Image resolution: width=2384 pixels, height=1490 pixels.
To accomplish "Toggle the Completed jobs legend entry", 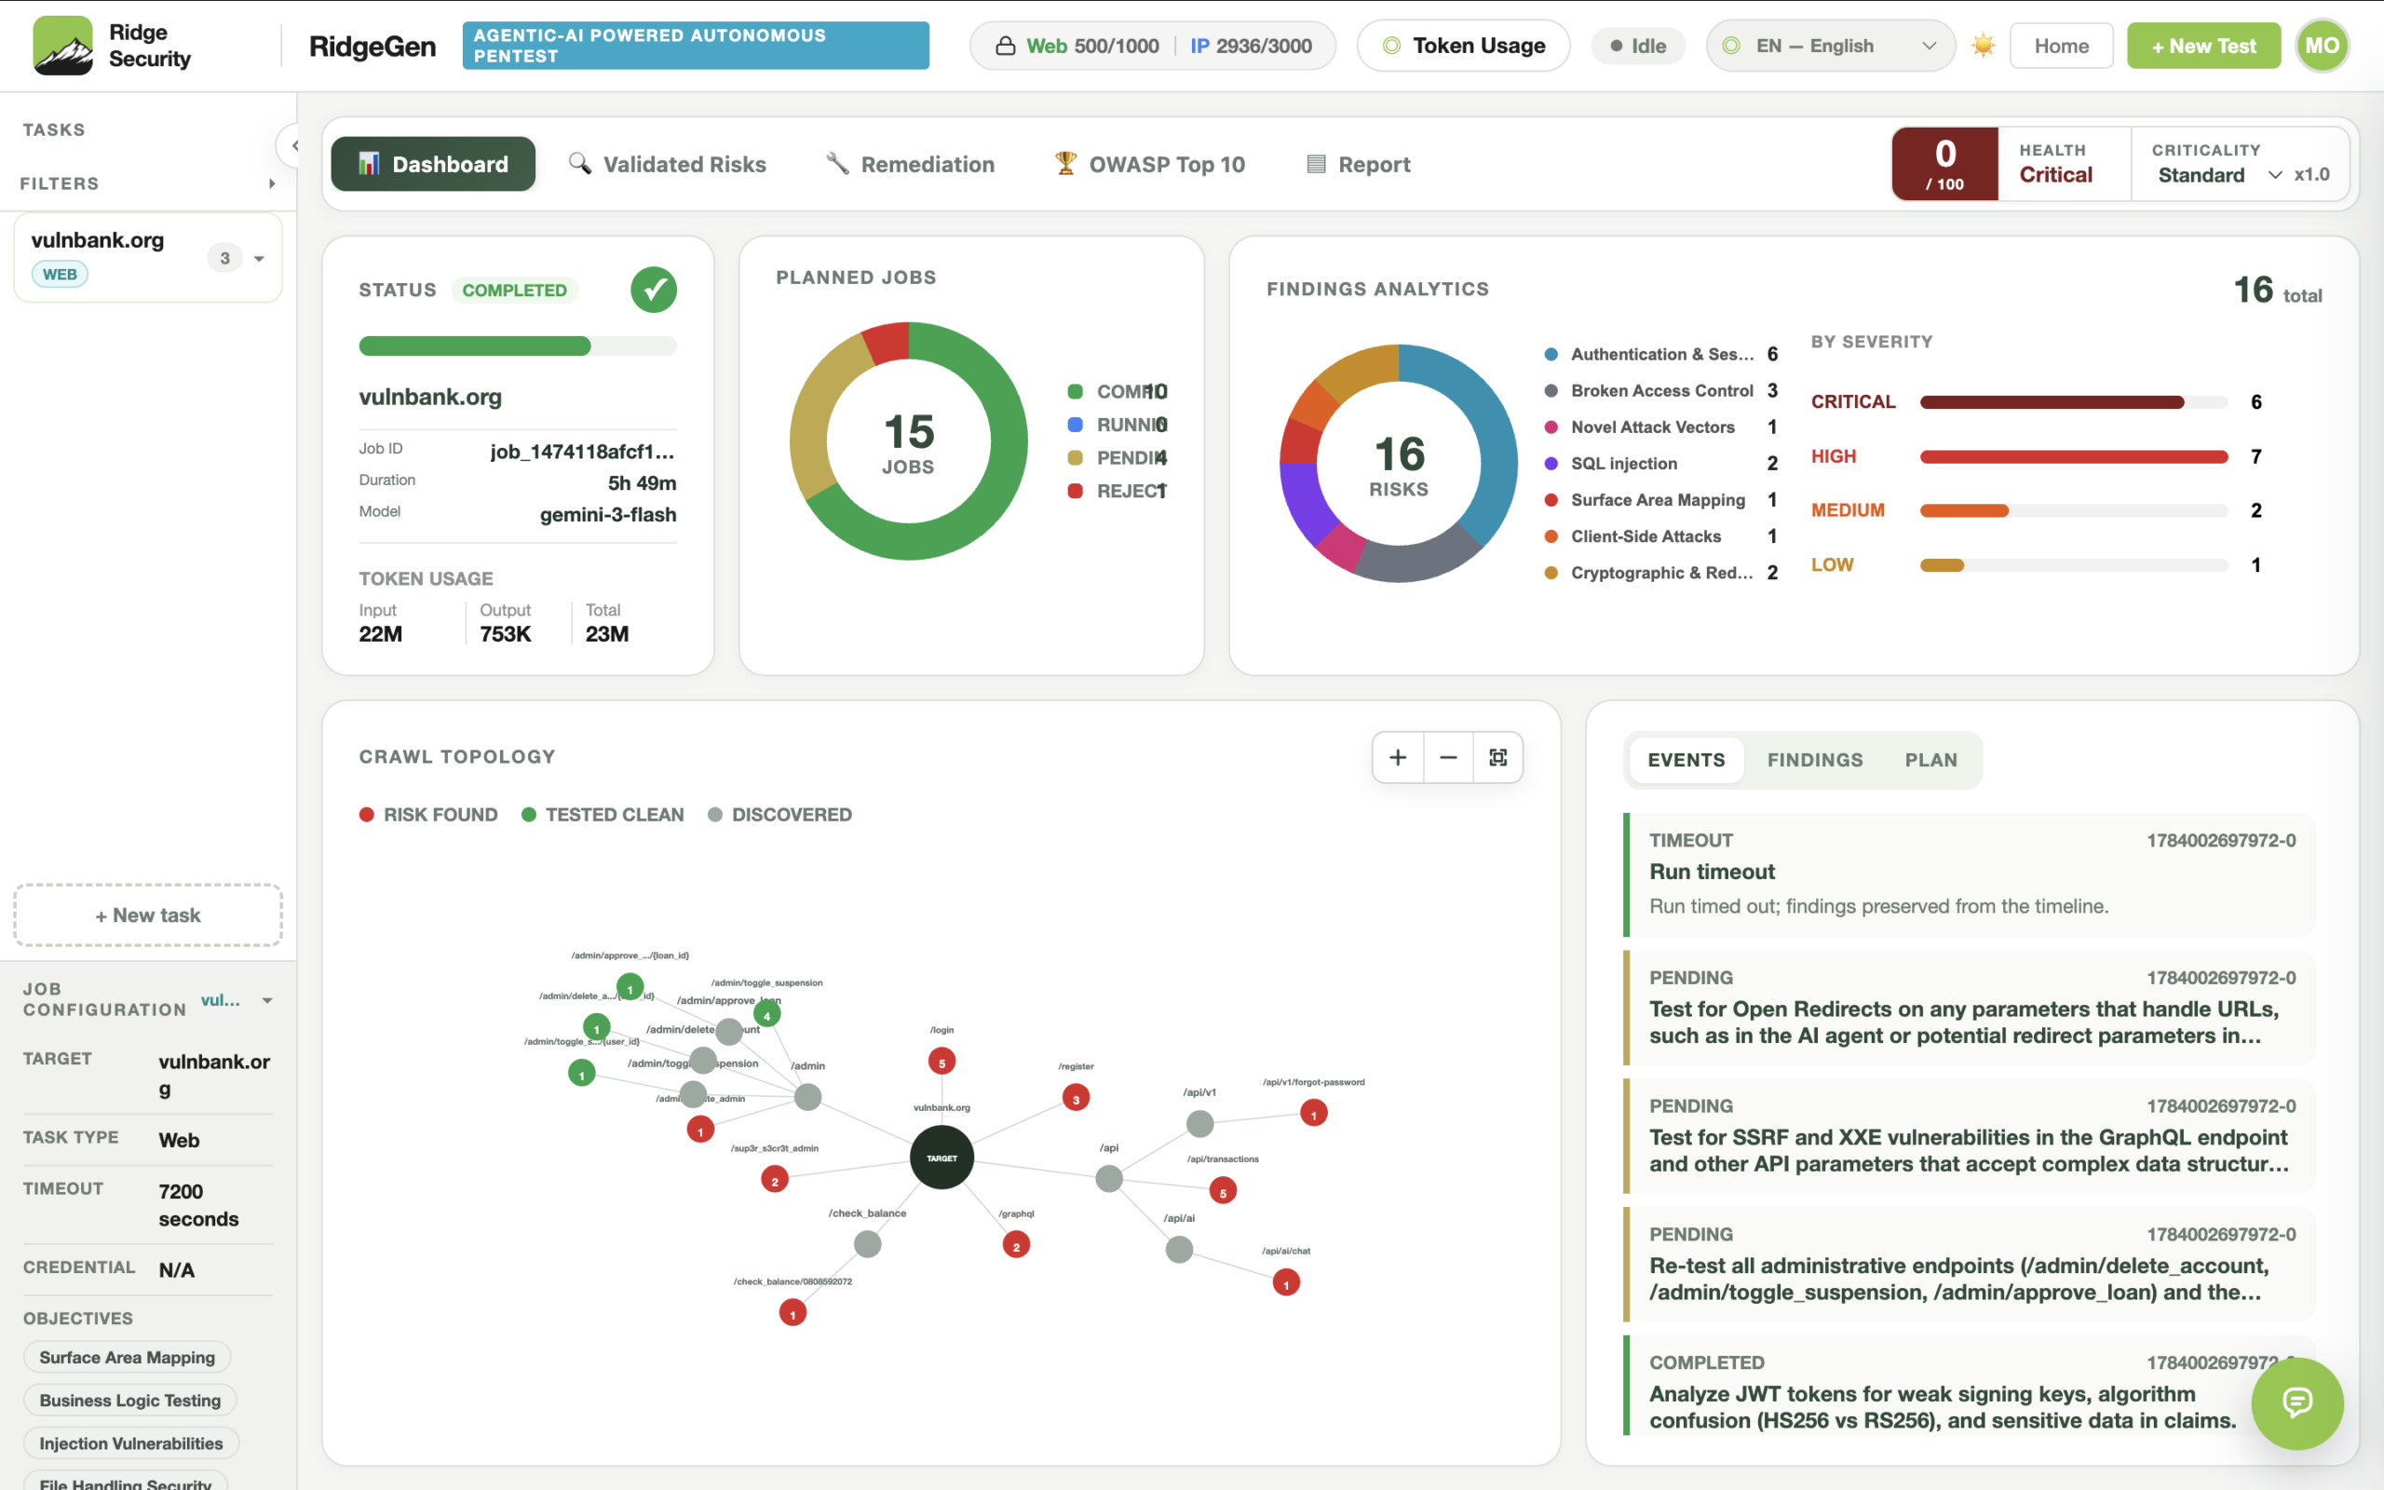I will pos(1117,392).
